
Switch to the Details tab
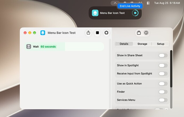(124, 44)
